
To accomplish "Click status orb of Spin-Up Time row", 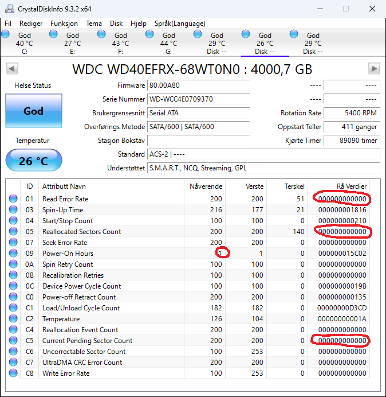I will click(13, 209).
